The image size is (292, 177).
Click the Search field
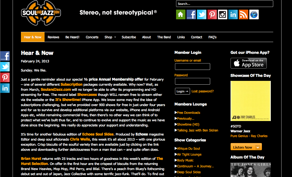[224, 4]
